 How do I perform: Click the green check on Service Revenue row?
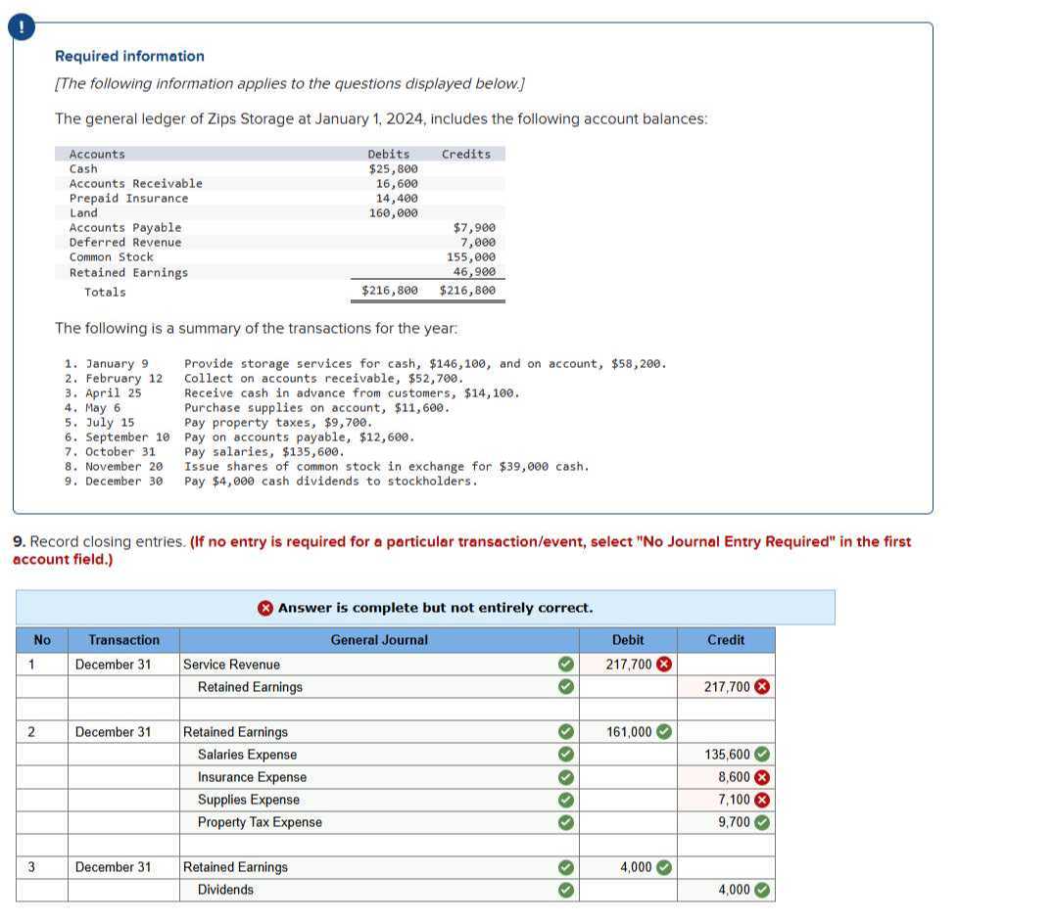[566, 665]
